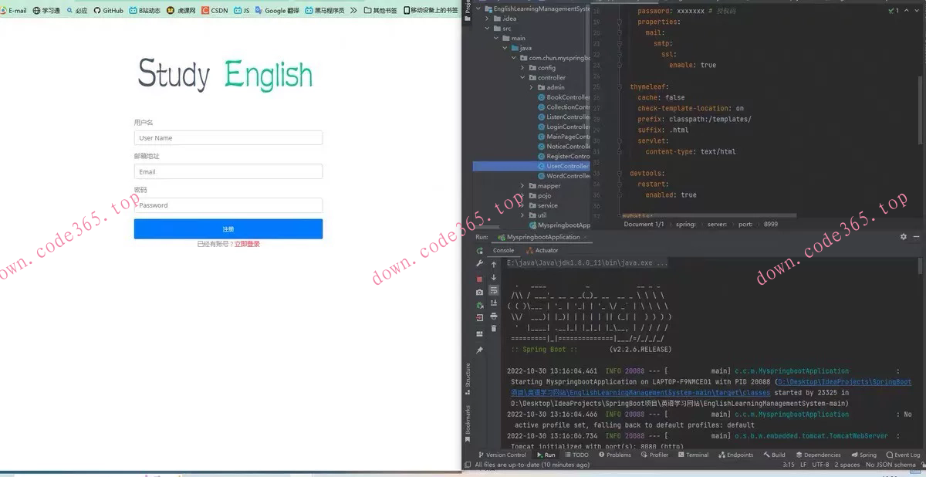Open the JS bookmark
Viewport: 926px width, 477px height.
point(242,11)
